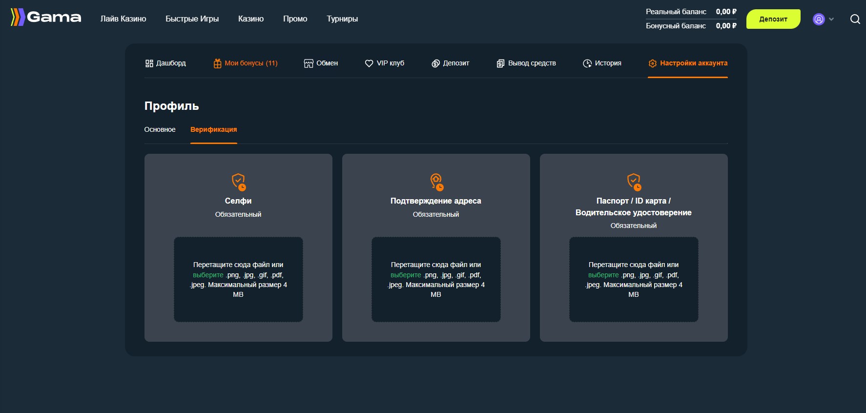Click the purple user avatar icon
Viewport: 866px width, 413px height.
(x=819, y=19)
